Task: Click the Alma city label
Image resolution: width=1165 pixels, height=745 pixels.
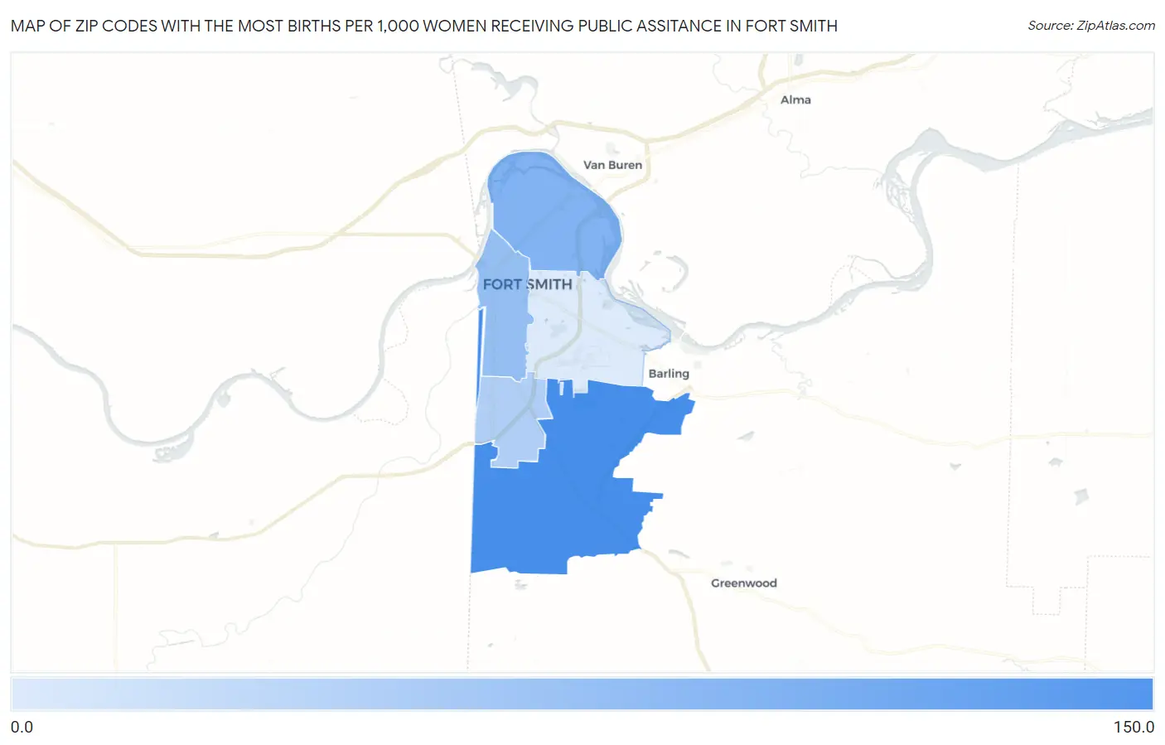Action: click(x=795, y=99)
